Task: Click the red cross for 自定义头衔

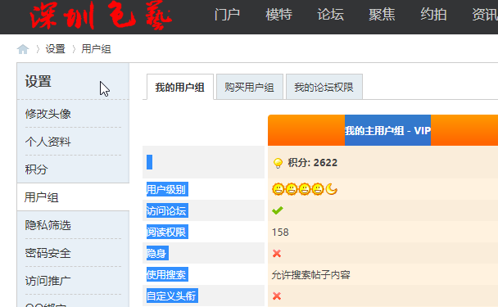Action: click(277, 296)
